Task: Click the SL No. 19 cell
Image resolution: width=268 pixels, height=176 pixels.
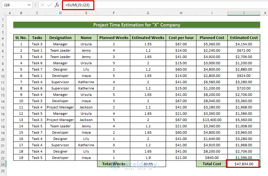Action: point(21,157)
